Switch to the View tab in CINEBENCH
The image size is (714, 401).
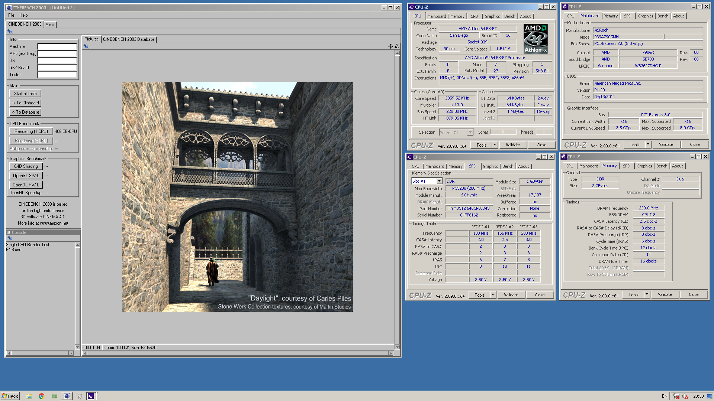pyautogui.click(x=50, y=25)
